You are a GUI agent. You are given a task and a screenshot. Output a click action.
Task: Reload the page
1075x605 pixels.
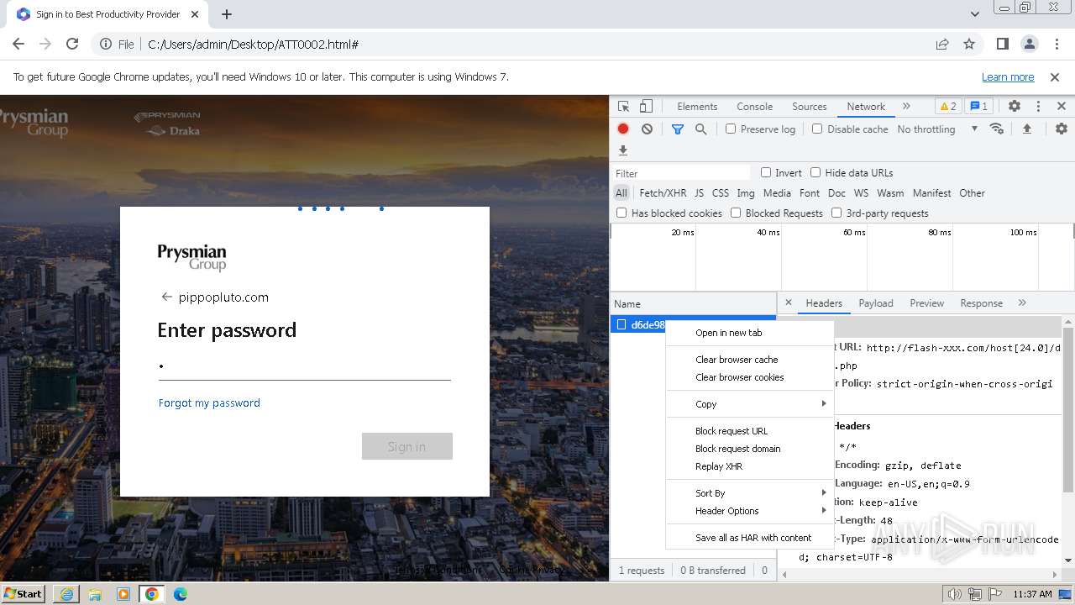click(72, 45)
